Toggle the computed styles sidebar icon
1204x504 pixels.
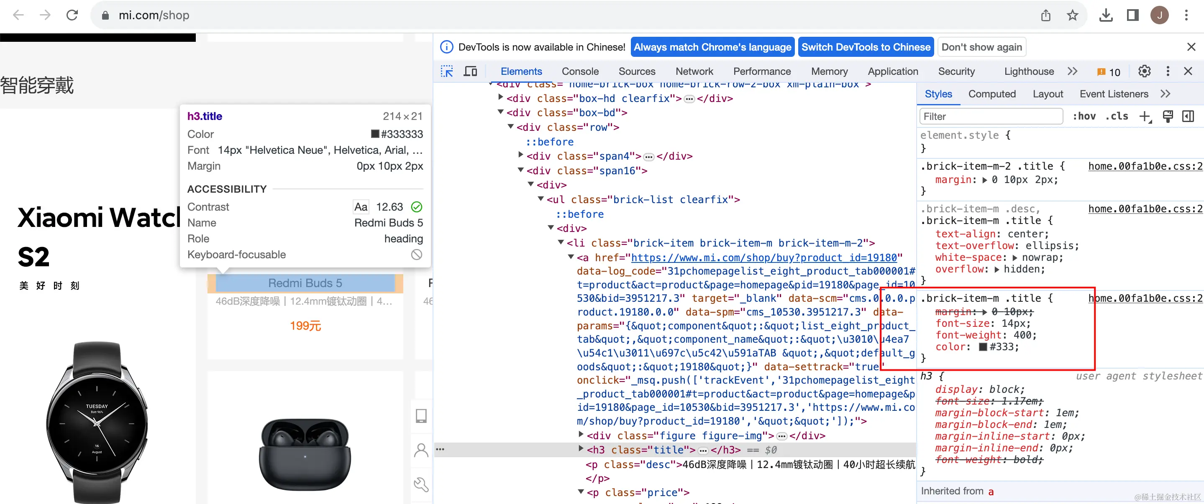pos(1188,116)
